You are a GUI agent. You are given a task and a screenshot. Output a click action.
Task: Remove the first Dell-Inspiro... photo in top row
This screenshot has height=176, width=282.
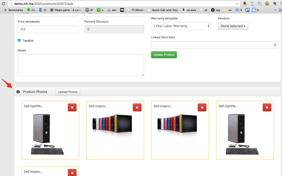click(x=137, y=107)
